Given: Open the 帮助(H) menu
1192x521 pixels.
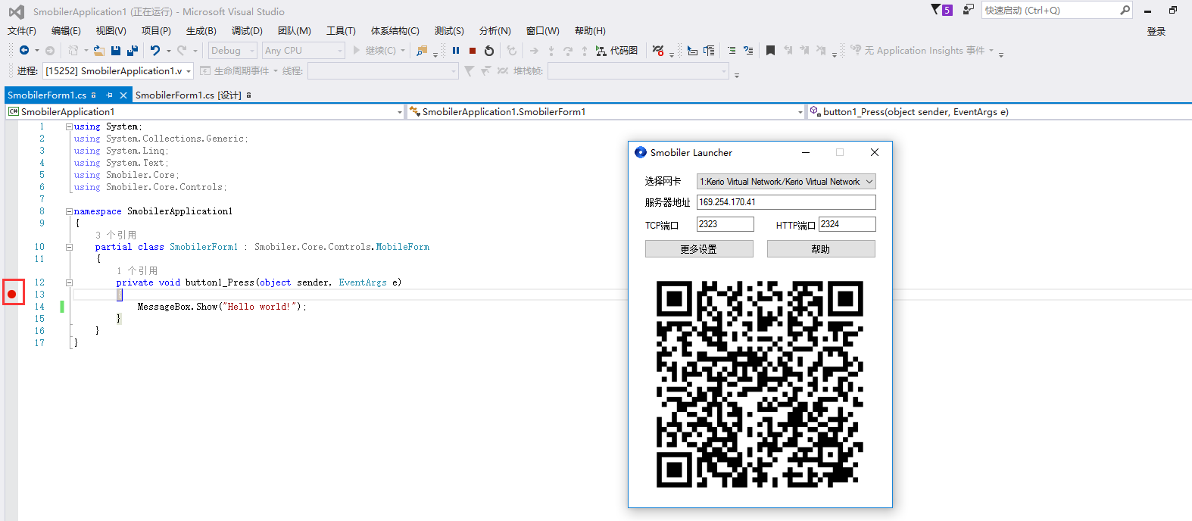Looking at the screenshot, I should coord(590,31).
